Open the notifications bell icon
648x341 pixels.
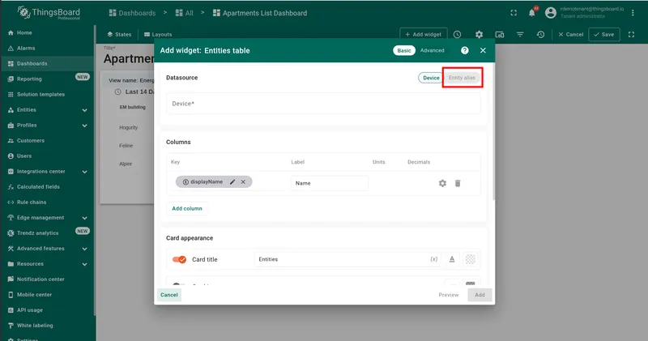click(x=532, y=13)
